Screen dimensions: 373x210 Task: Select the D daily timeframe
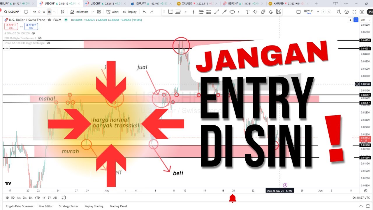(39, 12)
